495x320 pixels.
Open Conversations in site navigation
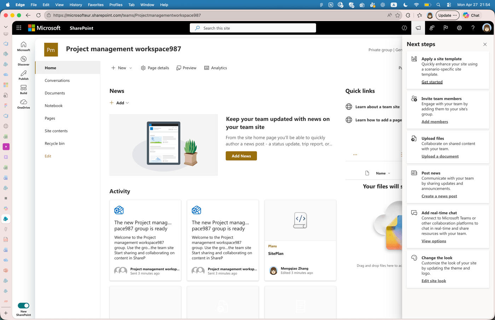pyautogui.click(x=57, y=81)
